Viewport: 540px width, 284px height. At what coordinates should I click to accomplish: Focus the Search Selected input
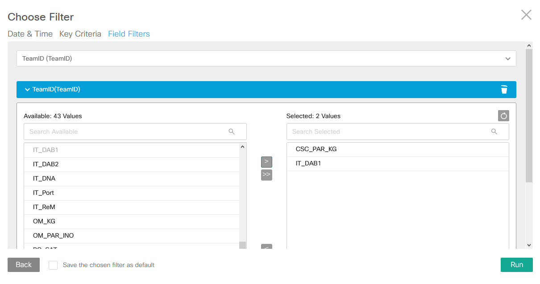pyautogui.click(x=398, y=132)
